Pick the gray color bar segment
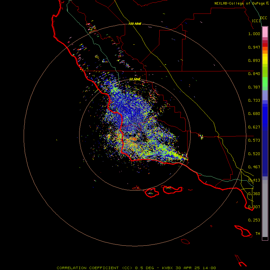This screenshot has width=270, height=270. [x=265, y=208]
